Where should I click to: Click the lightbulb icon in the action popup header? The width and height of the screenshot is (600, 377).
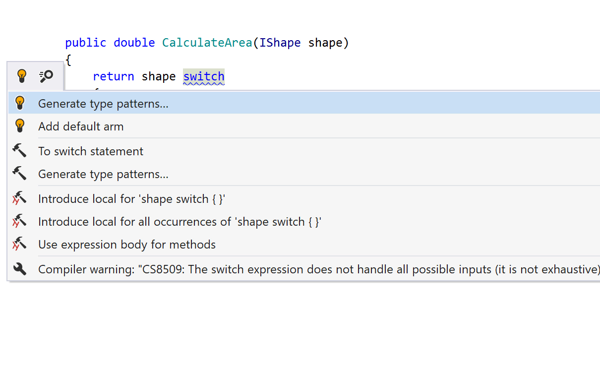tap(21, 76)
